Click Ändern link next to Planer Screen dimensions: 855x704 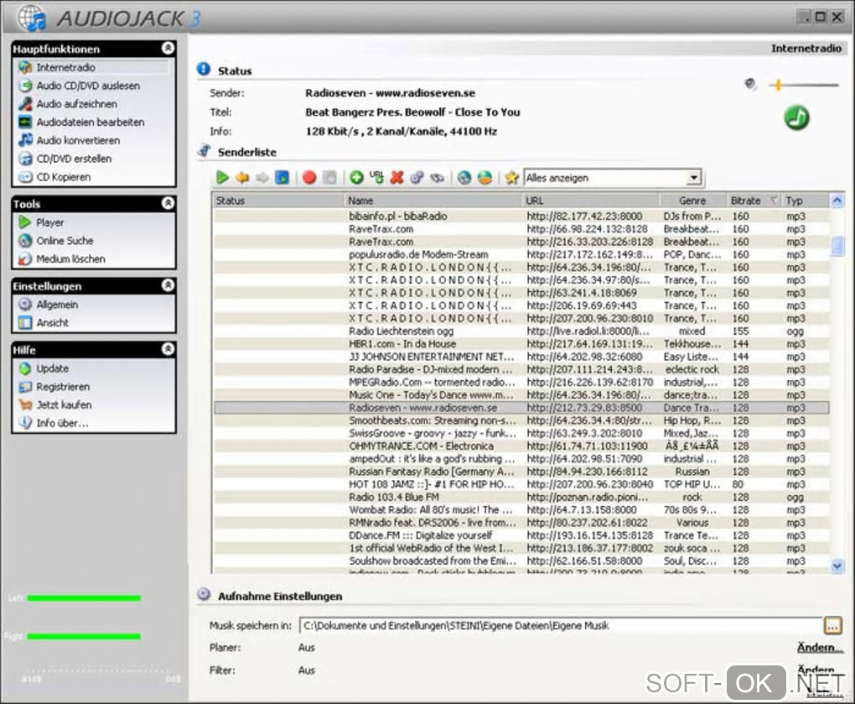coord(820,647)
